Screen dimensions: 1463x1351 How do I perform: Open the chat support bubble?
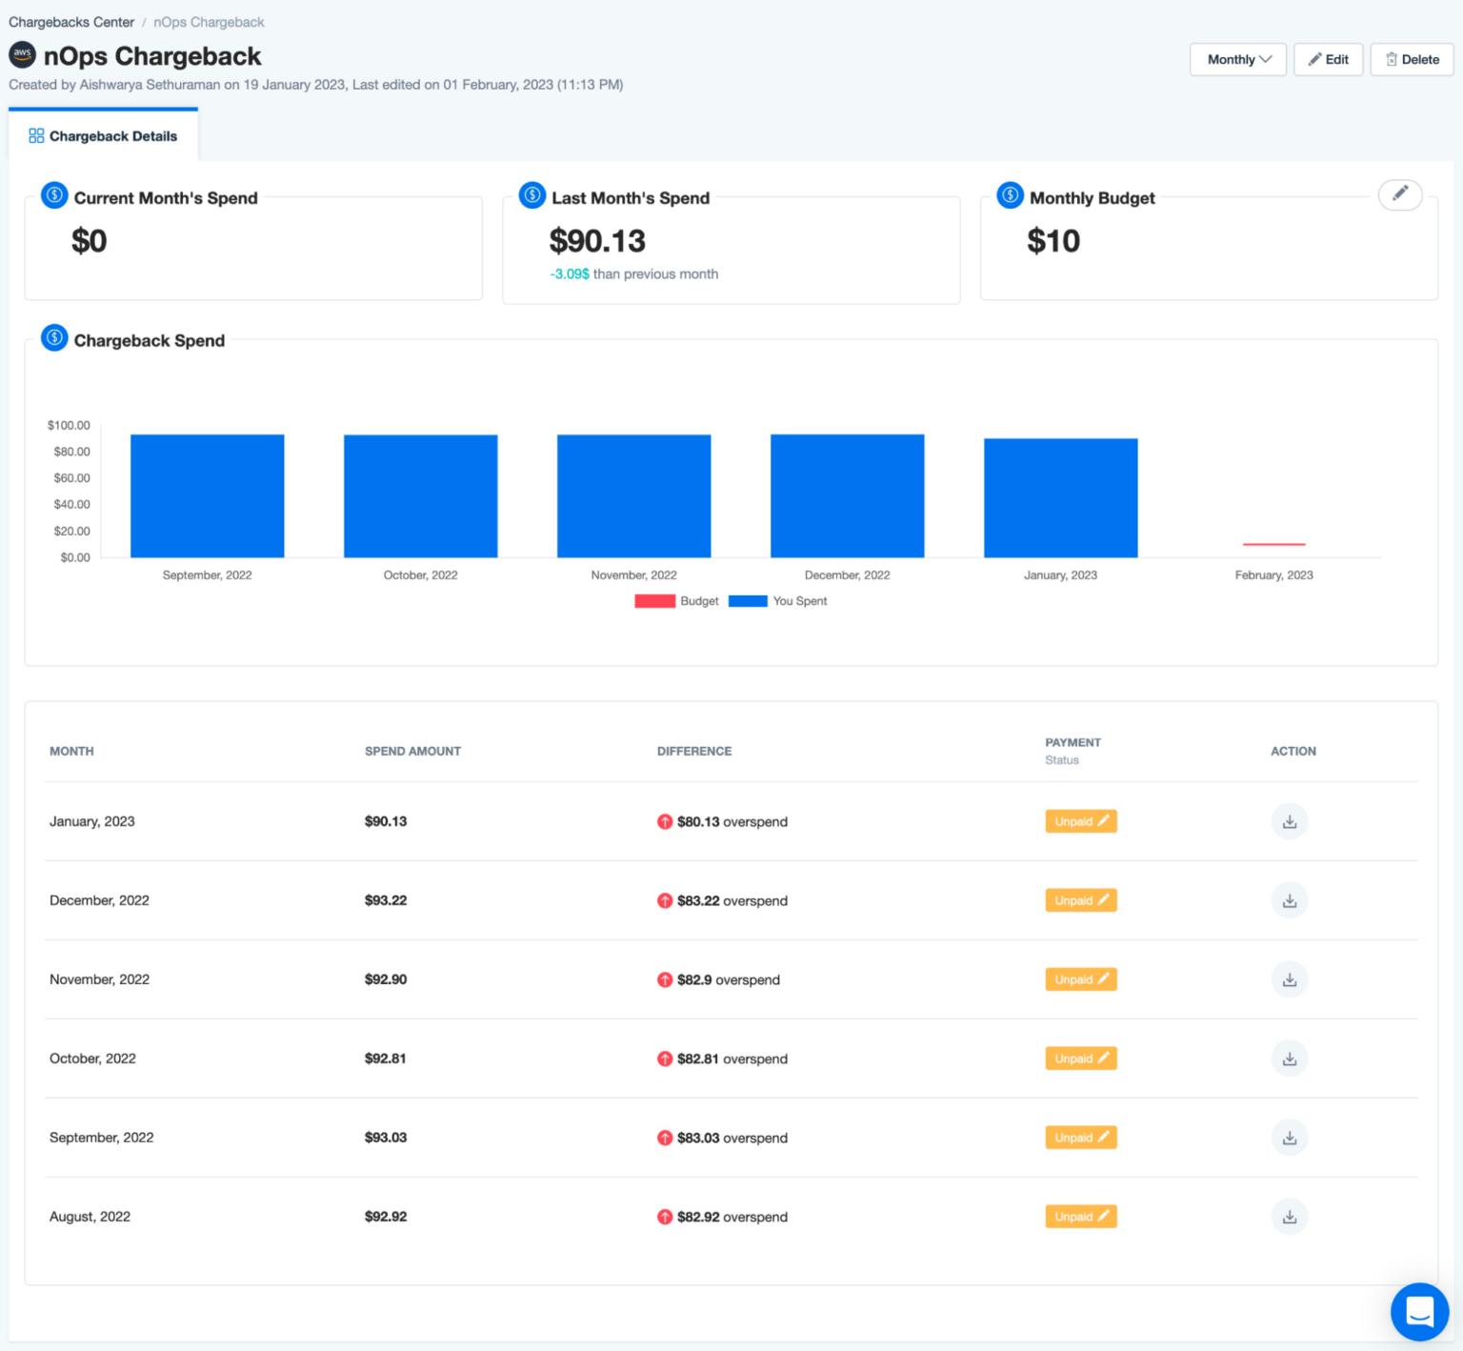[1419, 1311]
